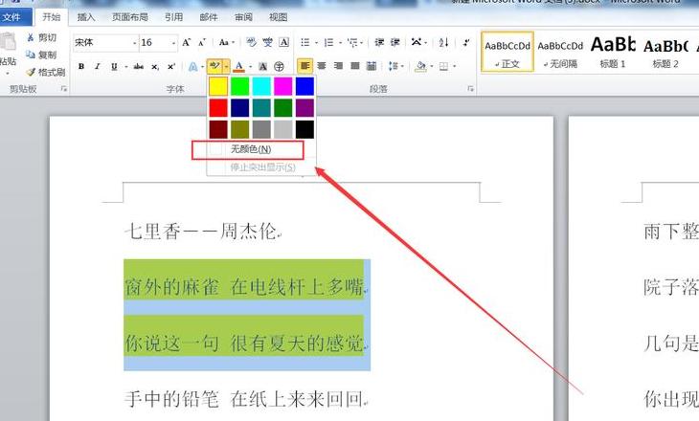
Task: Click the character border A icon
Action: click(284, 42)
